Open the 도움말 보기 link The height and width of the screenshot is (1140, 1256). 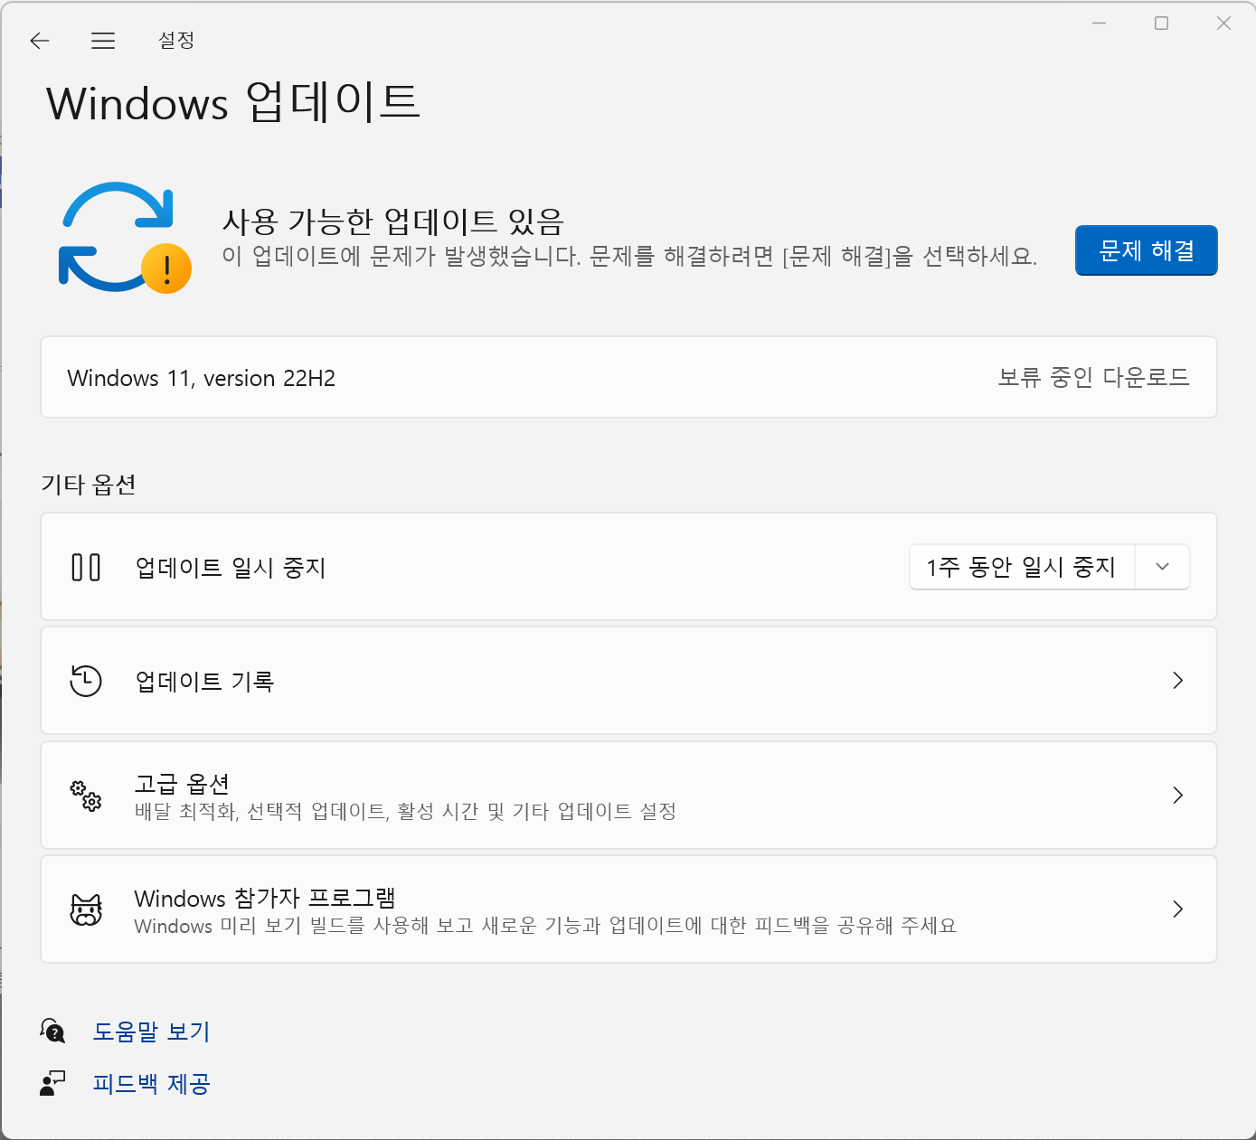(151, 1032)
